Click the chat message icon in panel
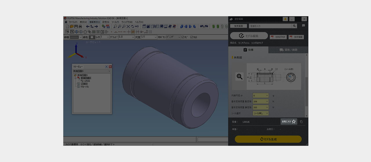Viewport: 371px width, 162px height. tap(303, 26)
